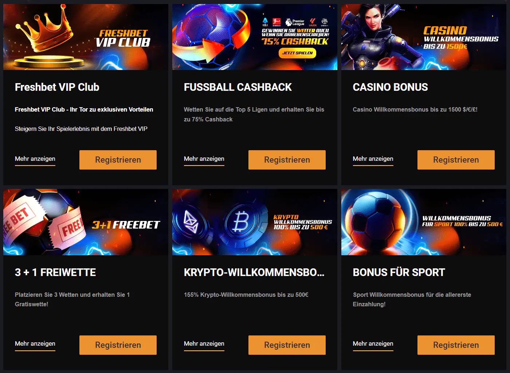
Task: Click the blue football in Sport bonus banner
Action: (x=375, y=222)
